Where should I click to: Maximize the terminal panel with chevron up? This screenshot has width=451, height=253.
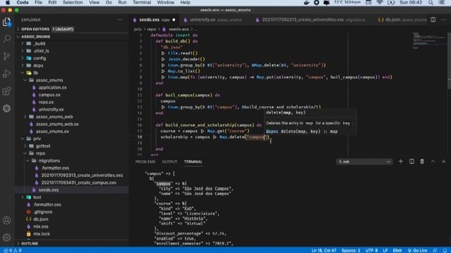(433, 162)
